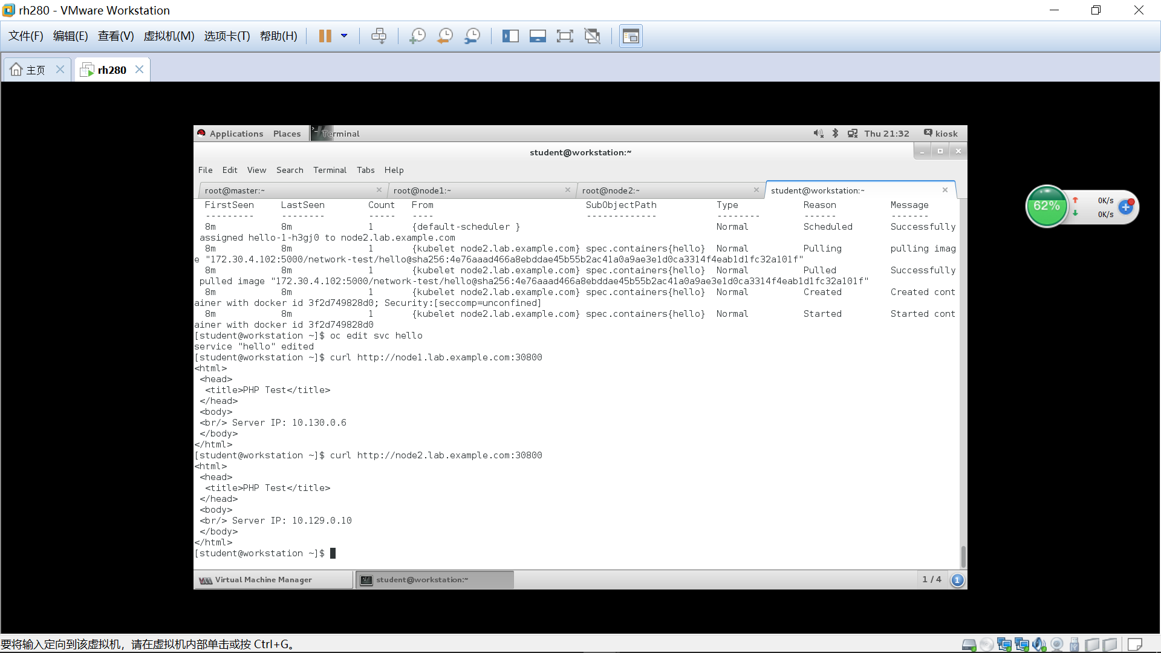Toggle the VMware sidebar library view
Image resolution: width=1161 pixels, height=653 pixels.
pyautogui.click(x=510, y=36)
